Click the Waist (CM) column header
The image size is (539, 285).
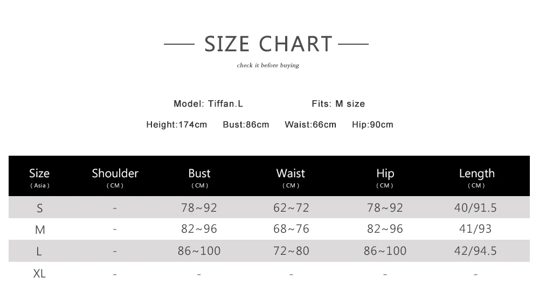click(x=291, y=177)
